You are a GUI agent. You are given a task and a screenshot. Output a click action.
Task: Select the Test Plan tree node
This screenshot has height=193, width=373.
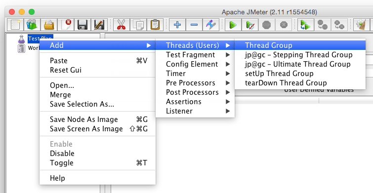click(x=40, y=39)
